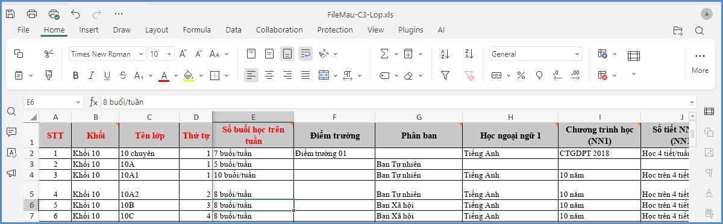Save the file with the floppy icon
The width and height of the screenshot is (723, 224).
(10, 14)
